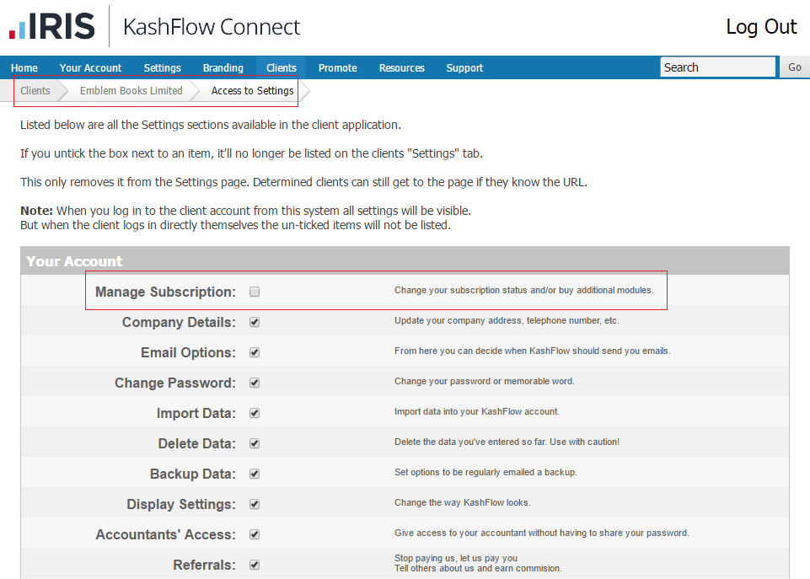Image resolution: width=810 pixels, height=579 pixels.
Task: Click into the Search input field
Action: 717,67
